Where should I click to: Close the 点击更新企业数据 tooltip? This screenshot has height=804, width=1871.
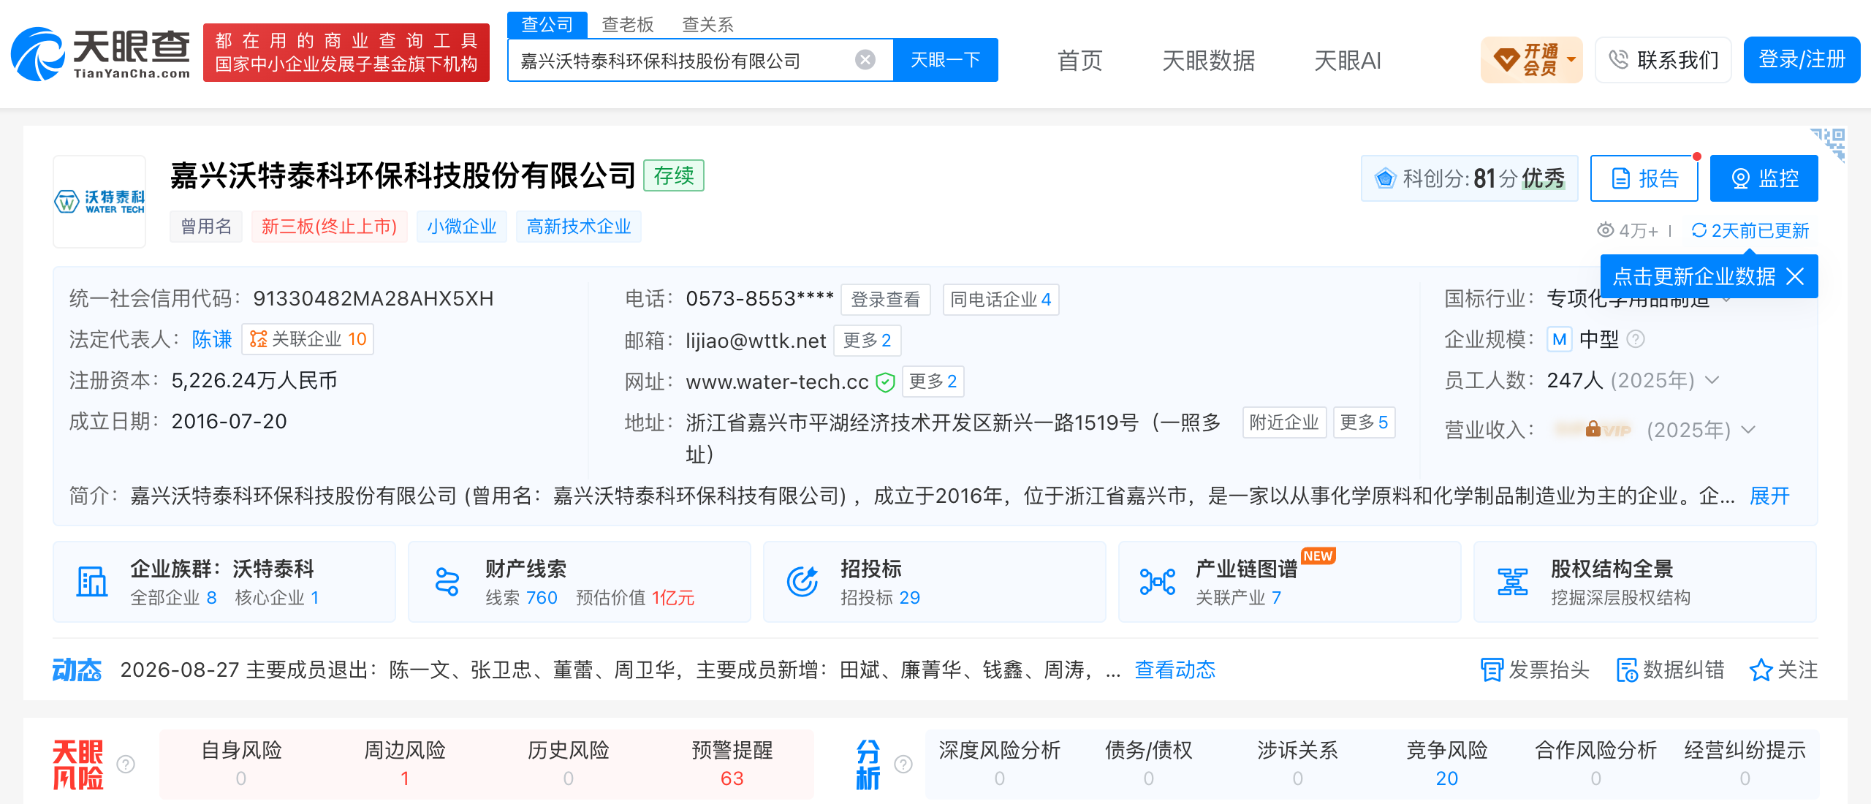tap(1795, 276)
